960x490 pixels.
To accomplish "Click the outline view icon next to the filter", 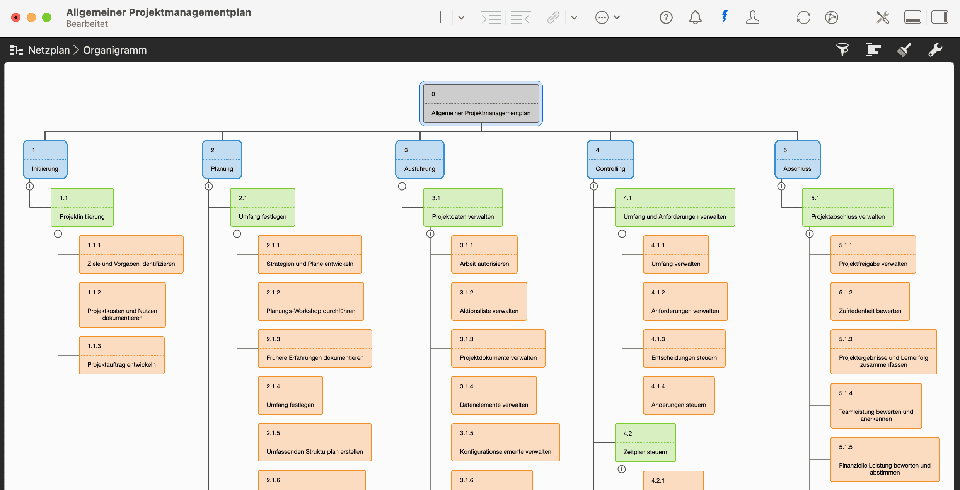I will pos(873,49).
